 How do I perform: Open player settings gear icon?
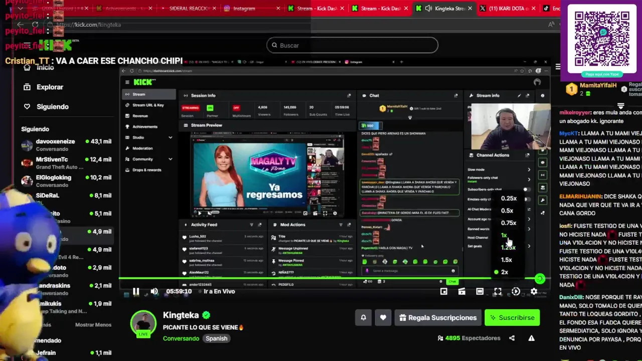534,291
